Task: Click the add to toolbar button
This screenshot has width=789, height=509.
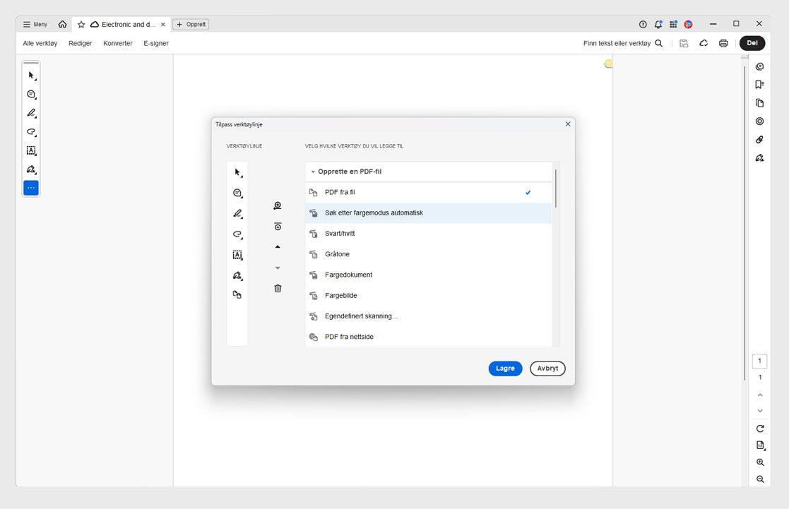Action: [278, 205]
